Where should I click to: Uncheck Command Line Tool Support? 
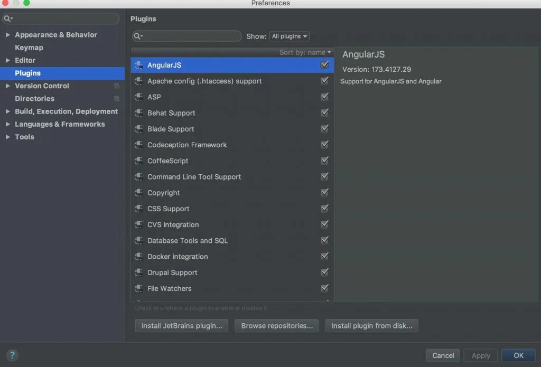pyautogui.click(x=325, y=176)
